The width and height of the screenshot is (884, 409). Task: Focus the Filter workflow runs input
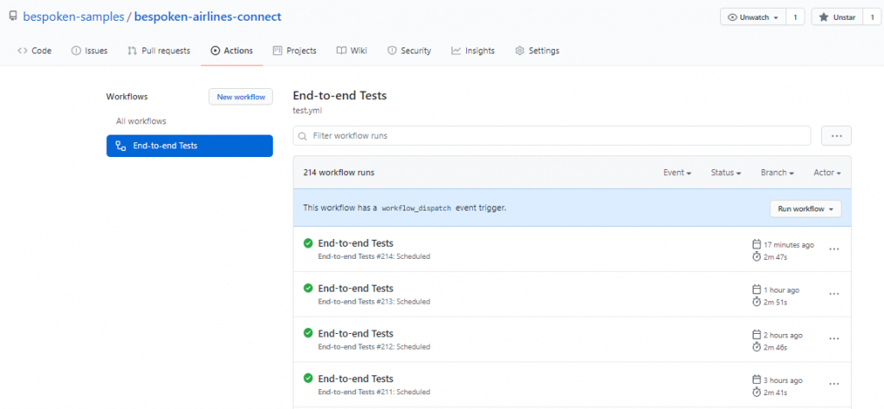tap(552, 135)
